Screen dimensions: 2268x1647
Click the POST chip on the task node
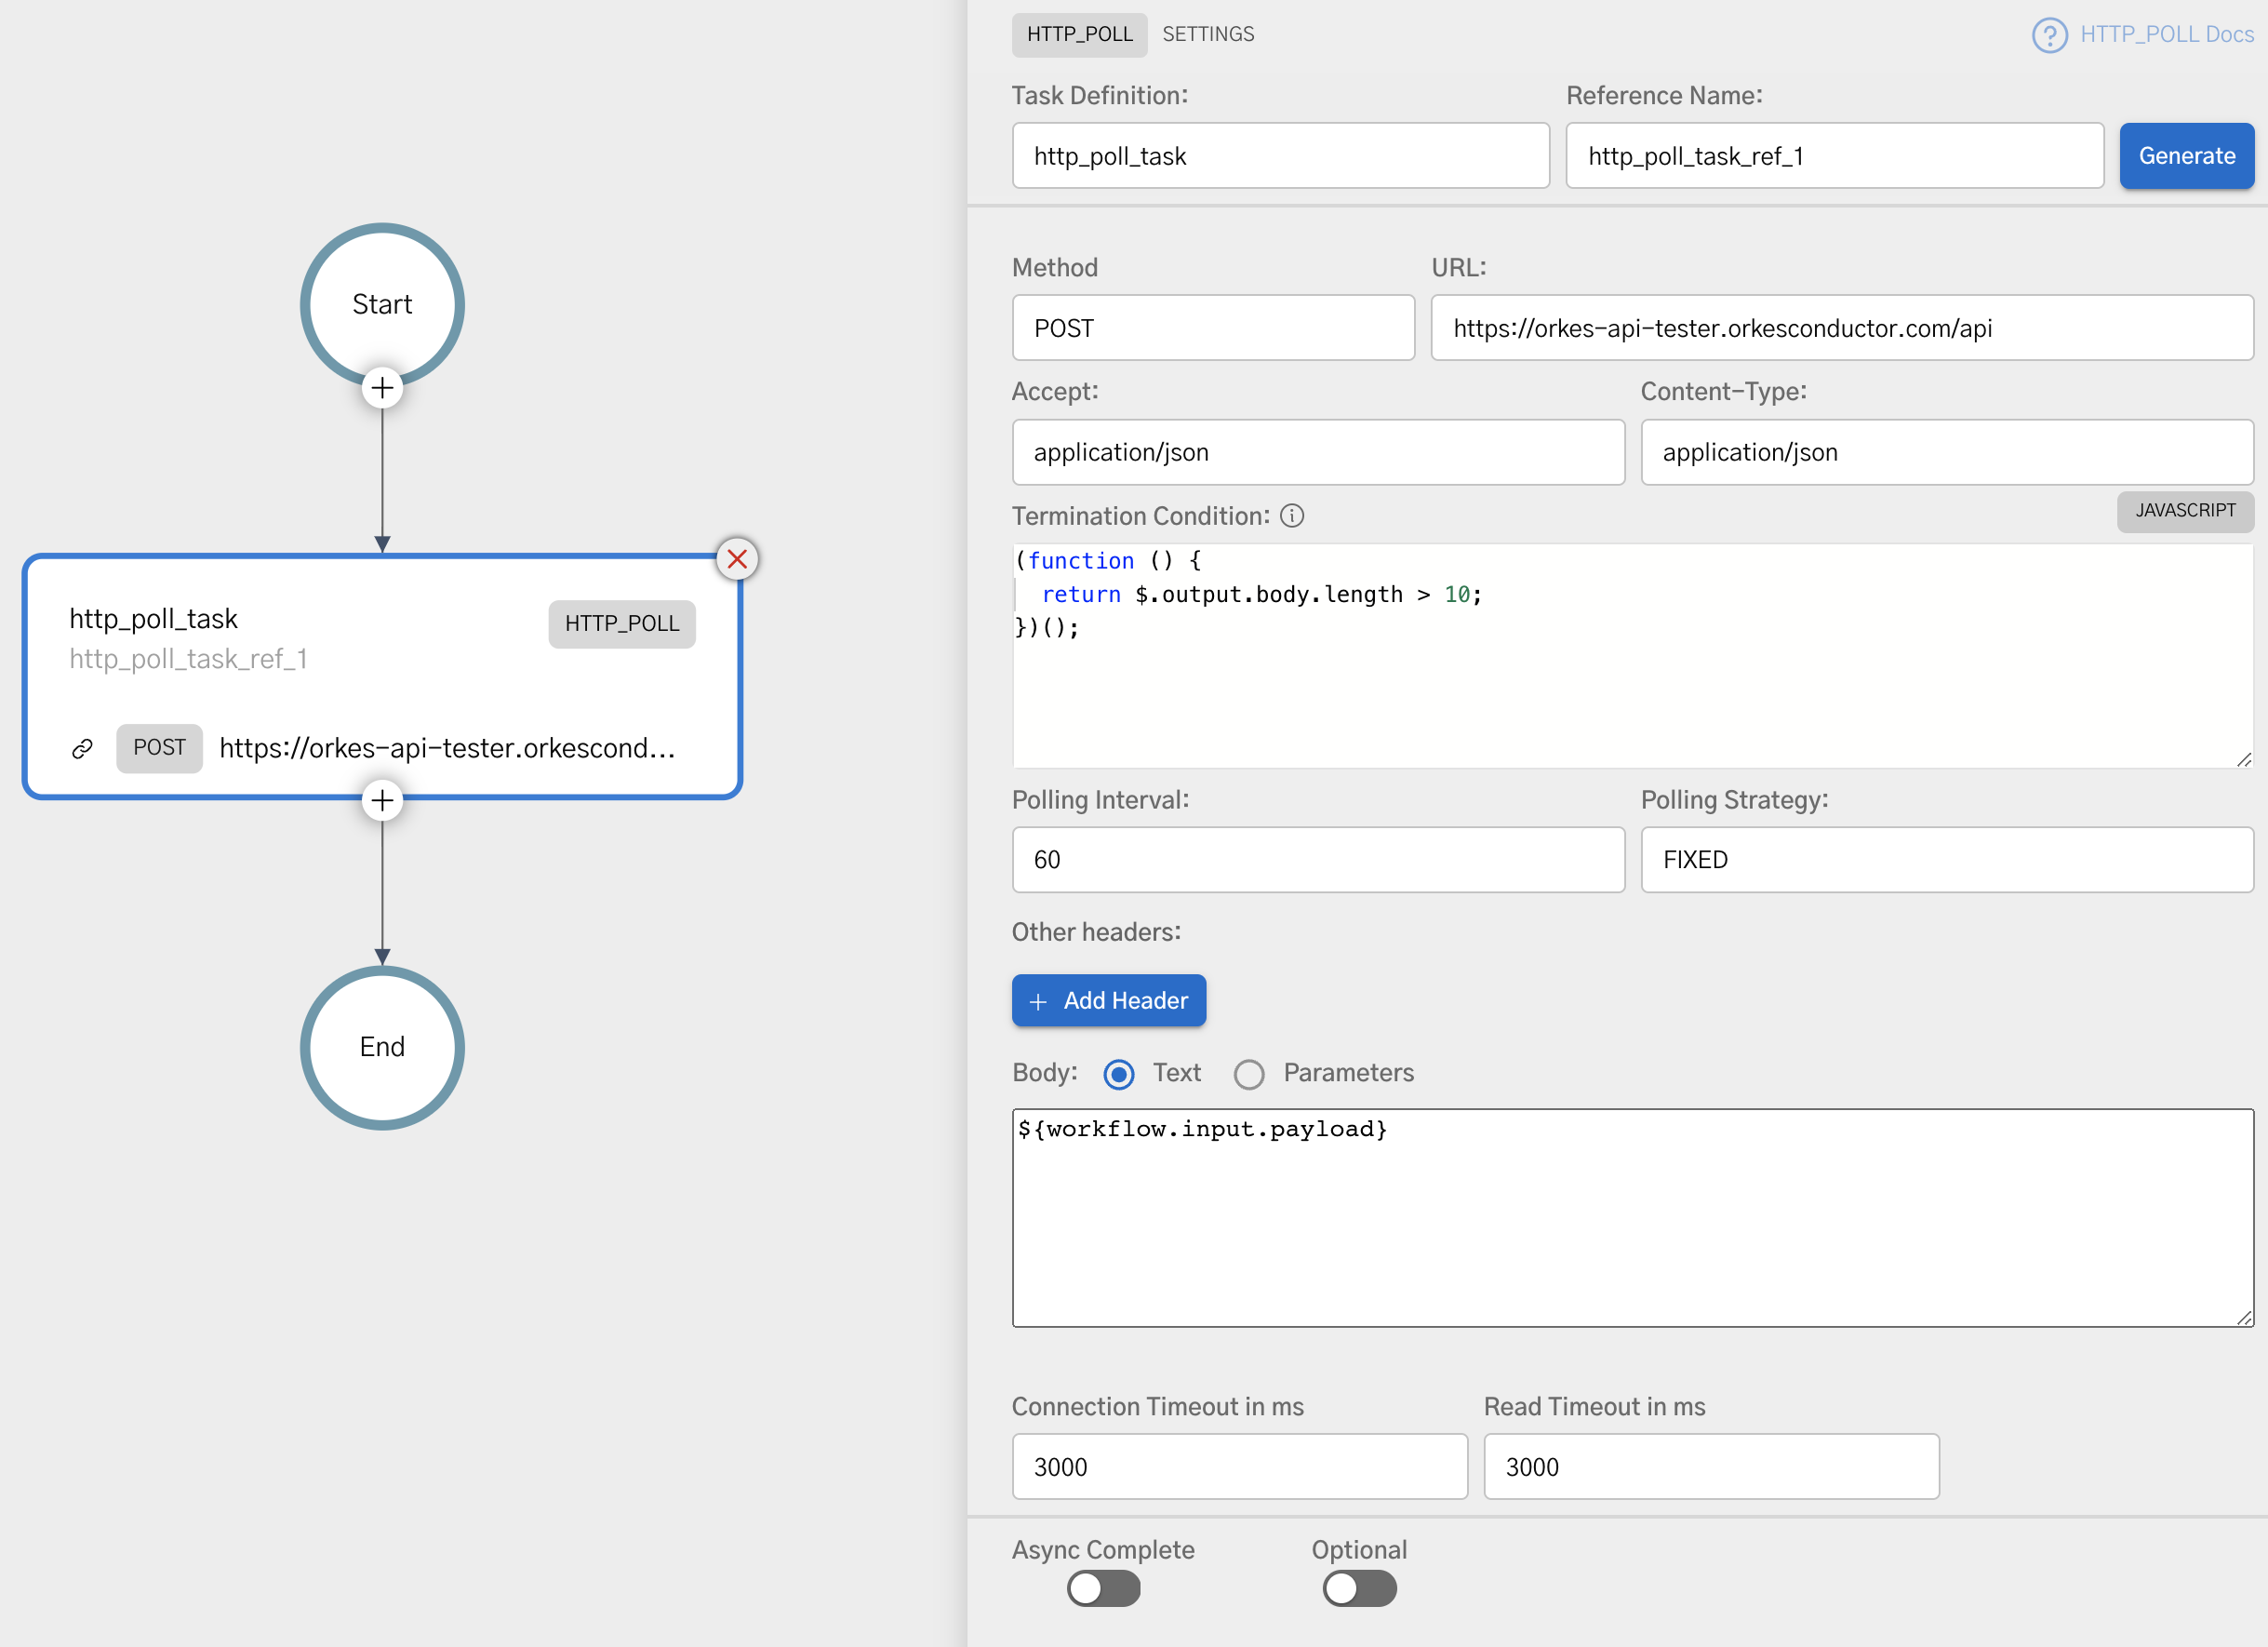(159, 748)
